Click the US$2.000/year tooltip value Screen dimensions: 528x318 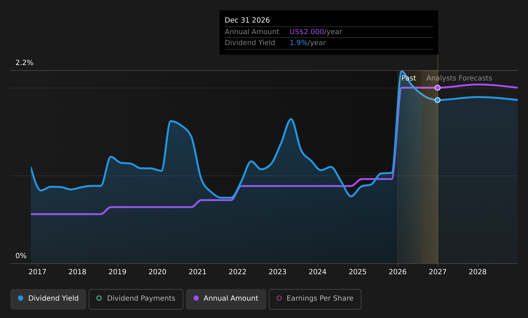pos(316,32)
